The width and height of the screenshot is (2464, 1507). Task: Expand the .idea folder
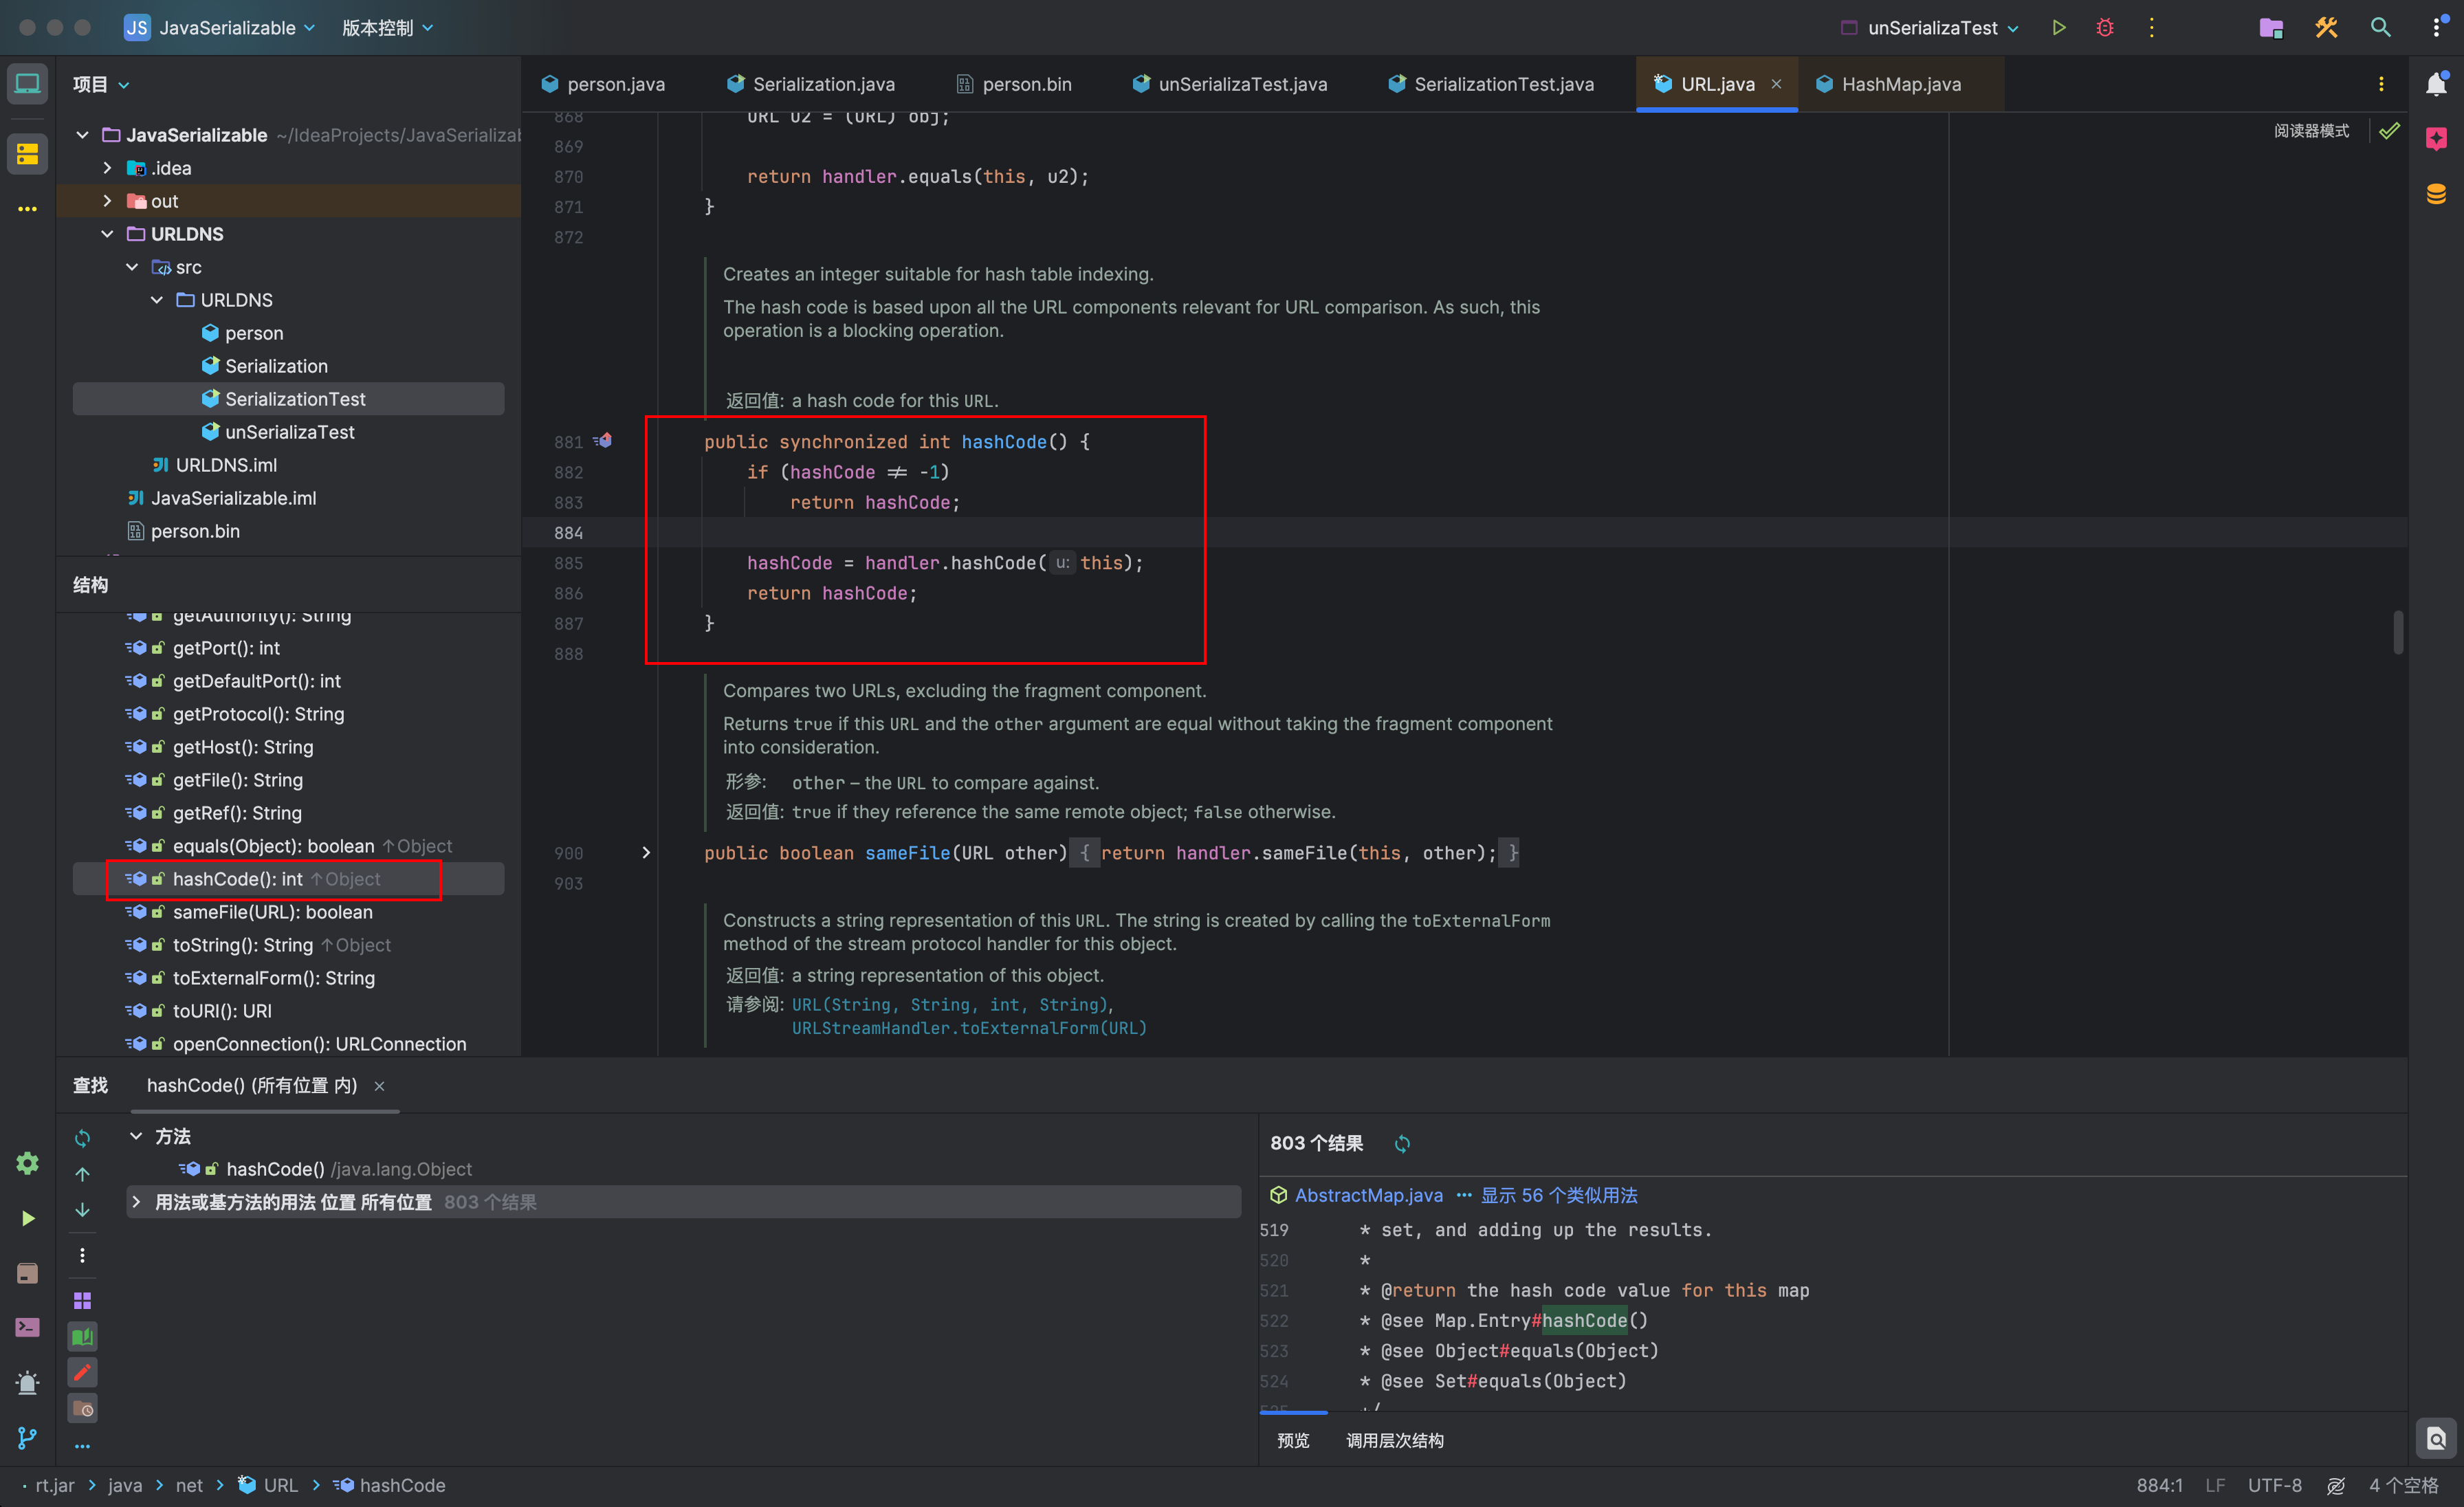click(x=107, y=168)
